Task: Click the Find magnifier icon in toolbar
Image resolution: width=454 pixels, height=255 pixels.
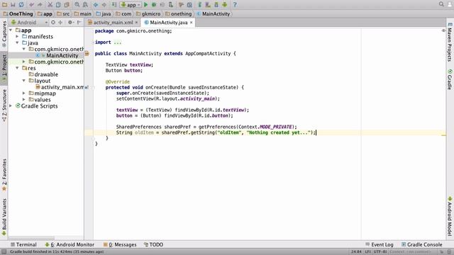Action: (x=77, y=5)
